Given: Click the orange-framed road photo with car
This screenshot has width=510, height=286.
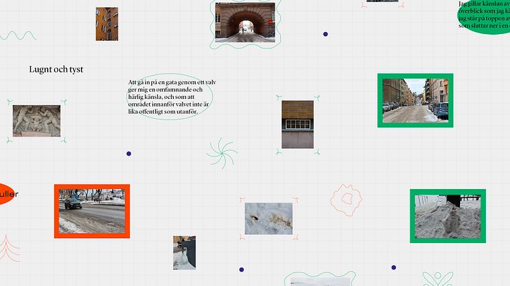Looking at the screenshot, I should click(92, 212).
